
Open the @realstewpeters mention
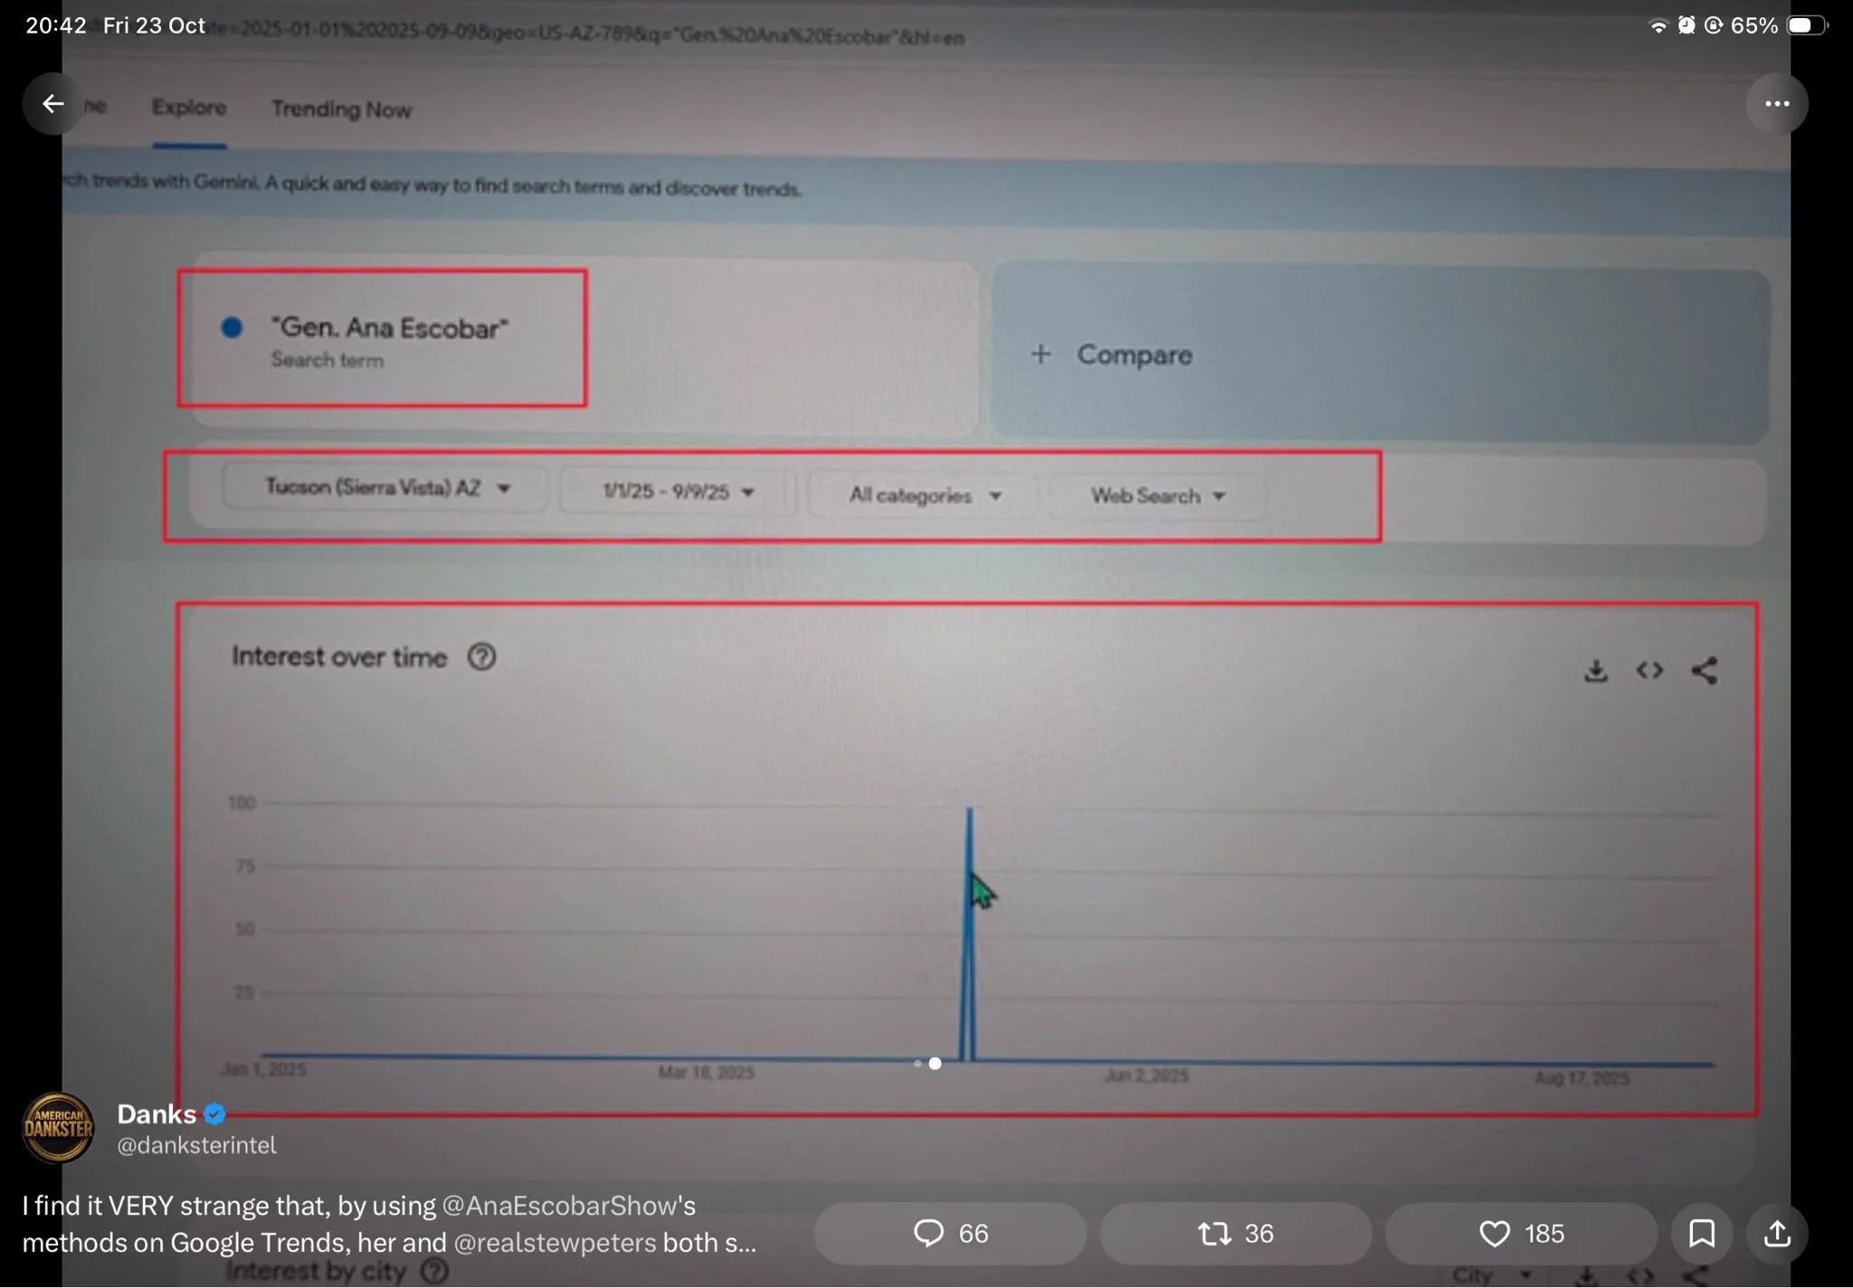coord(555,1242)
